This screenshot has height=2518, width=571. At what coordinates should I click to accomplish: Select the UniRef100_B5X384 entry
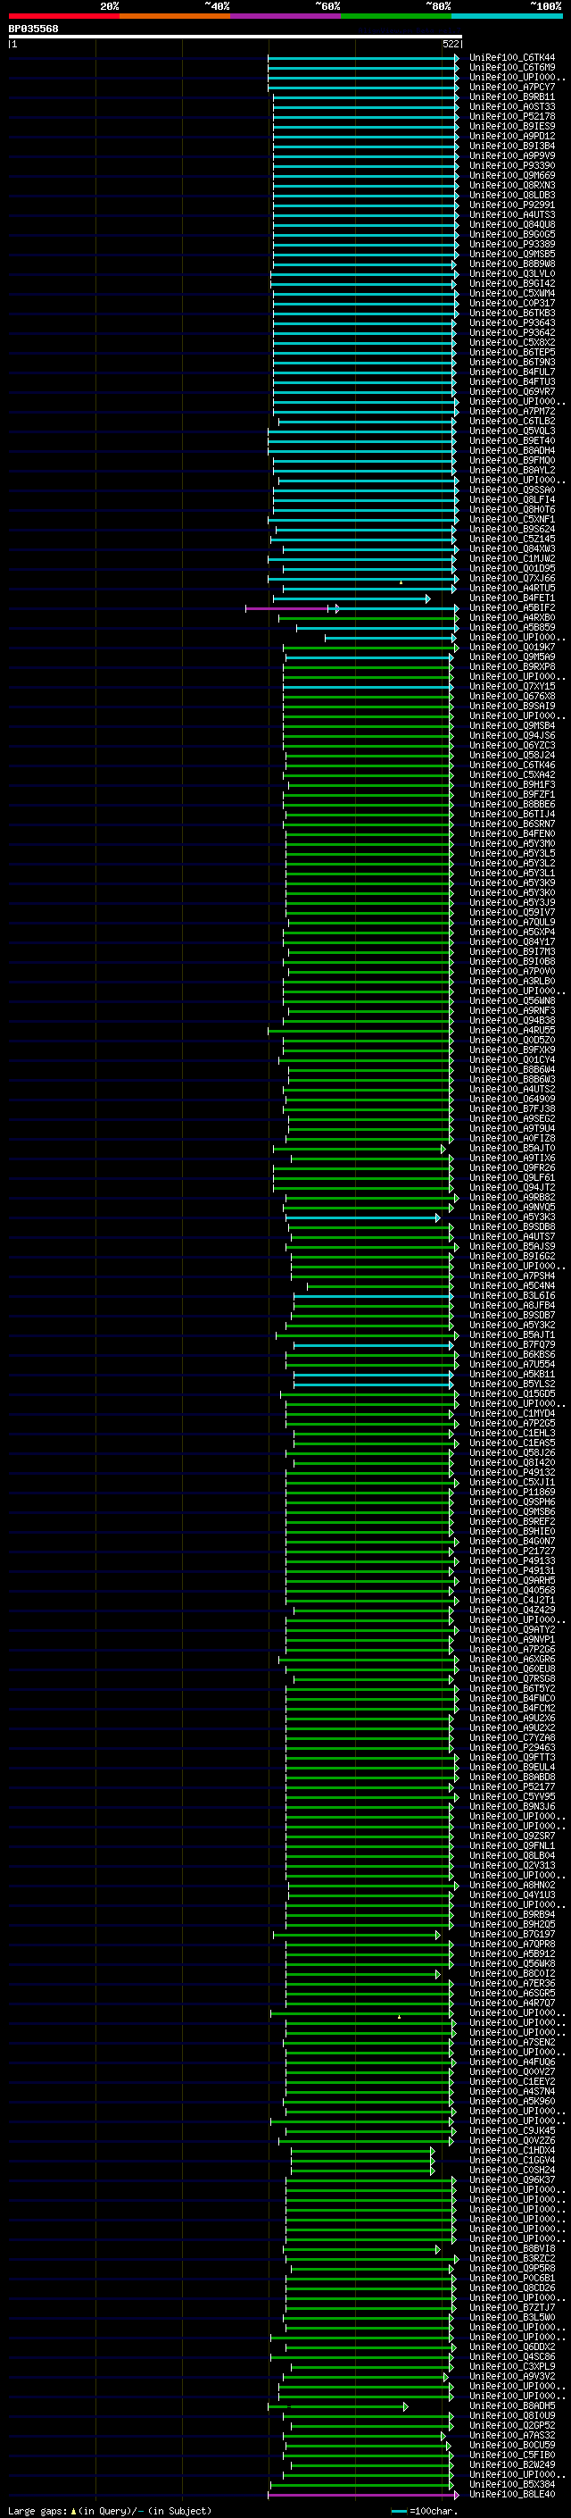pos(511,2484)
